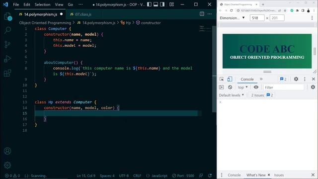Close the DevTools panel
318x179 pixels.
click(x=314, y=79)
